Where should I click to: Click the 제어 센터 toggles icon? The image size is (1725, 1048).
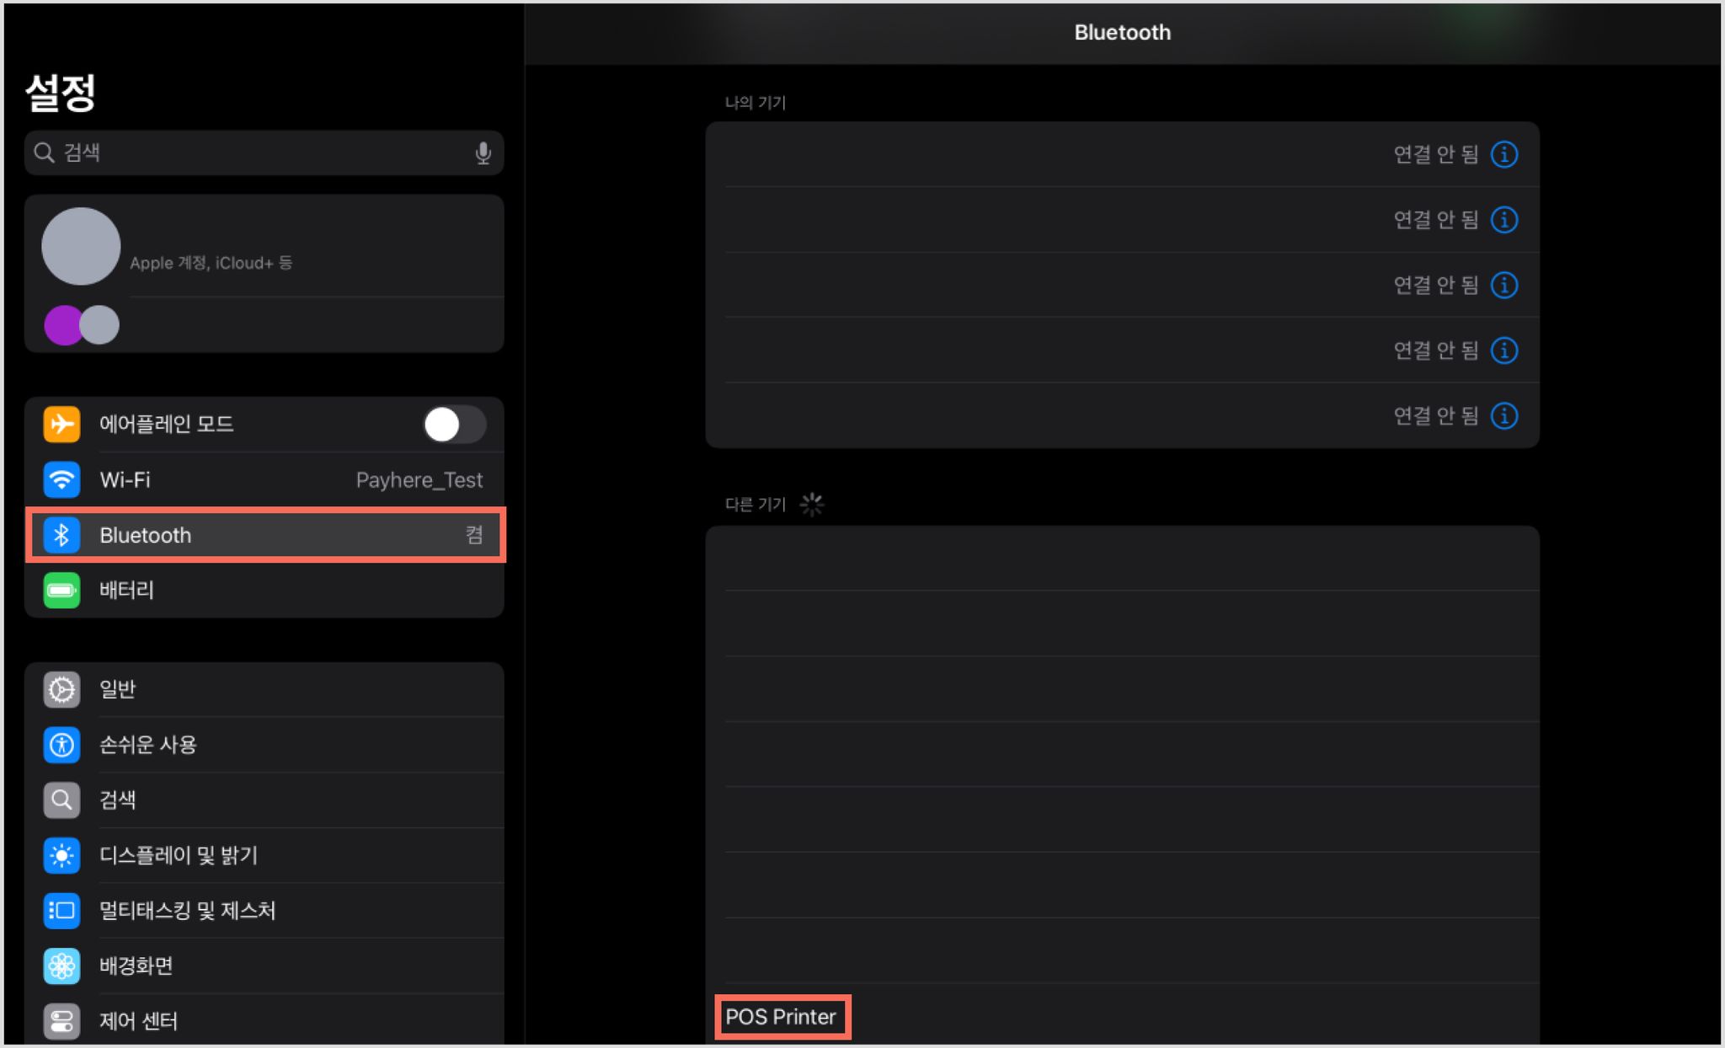coord(61,1021)
